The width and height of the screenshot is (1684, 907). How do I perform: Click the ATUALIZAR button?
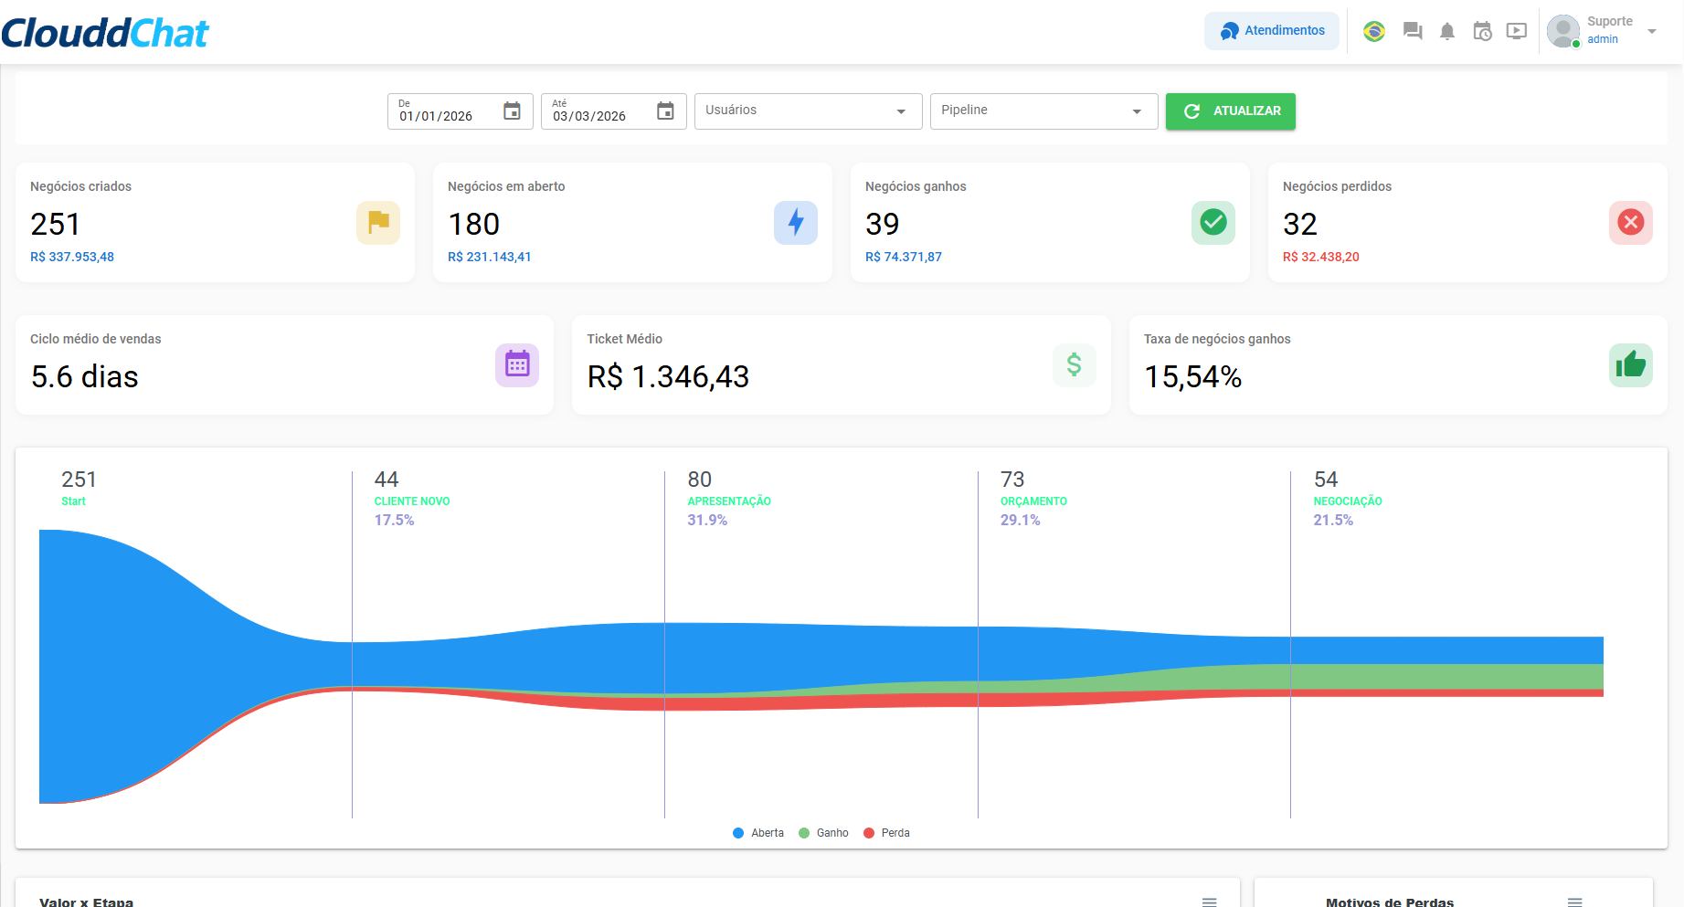[x=1230, y=111]
